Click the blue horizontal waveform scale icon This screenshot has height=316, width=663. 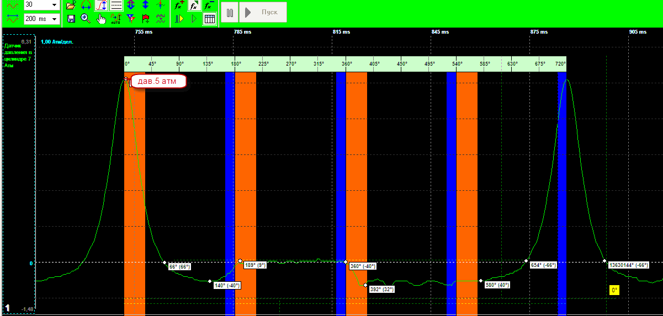[12, 19]
